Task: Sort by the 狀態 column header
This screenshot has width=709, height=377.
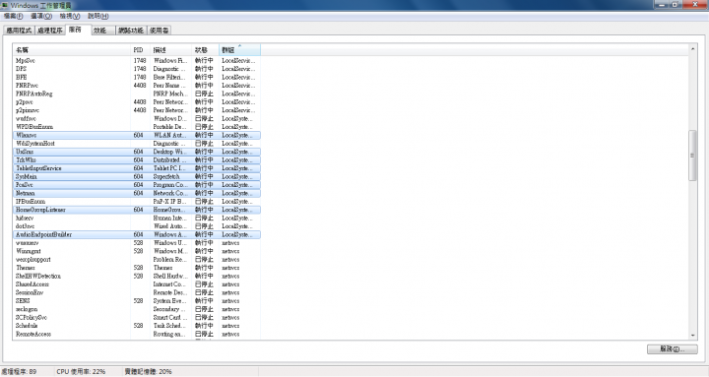Action: (205, 50)
